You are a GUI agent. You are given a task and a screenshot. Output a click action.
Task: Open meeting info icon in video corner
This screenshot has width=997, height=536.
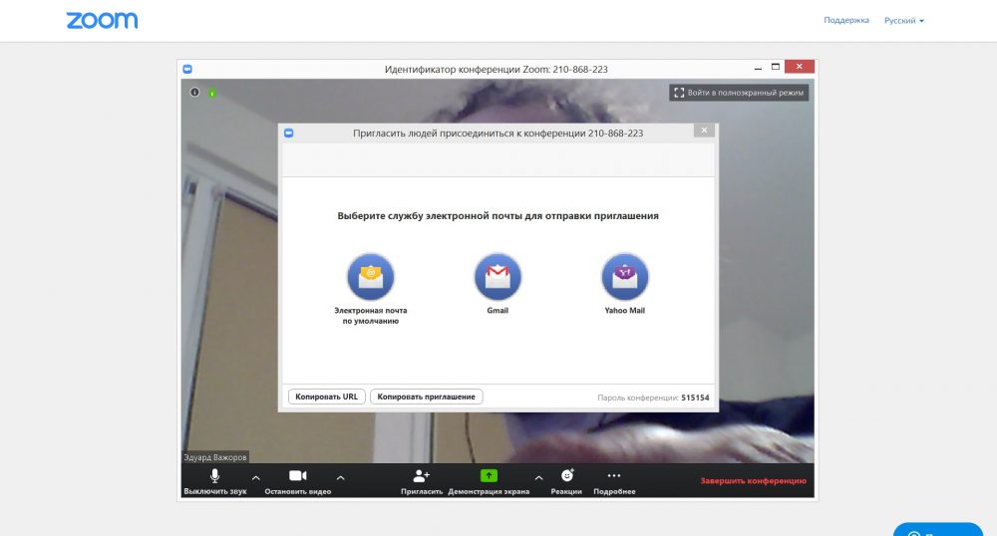pyautogui.click(x=195, y=92)
